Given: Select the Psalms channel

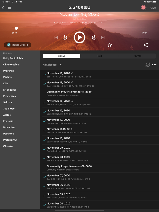Looking at the screenshot, I should pos(7,77).
